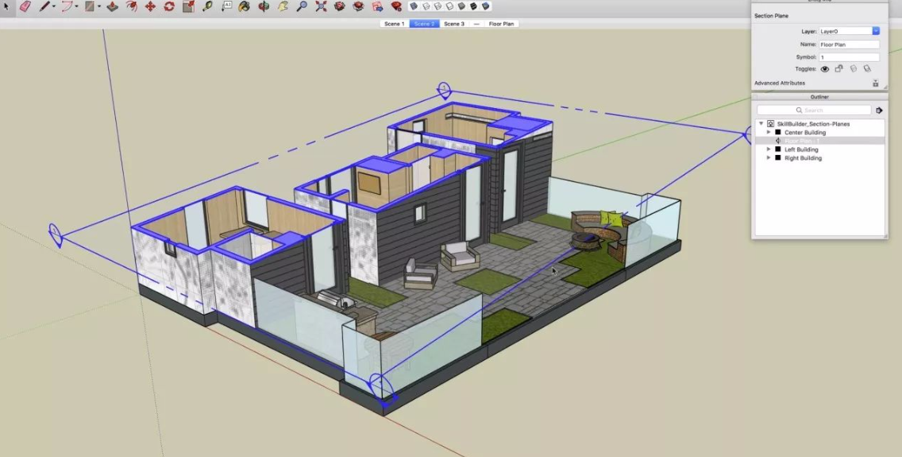Open the 3D Warehouse

[340, 6]
